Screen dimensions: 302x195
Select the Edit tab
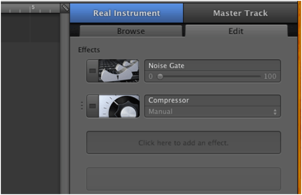coord(236,31)
